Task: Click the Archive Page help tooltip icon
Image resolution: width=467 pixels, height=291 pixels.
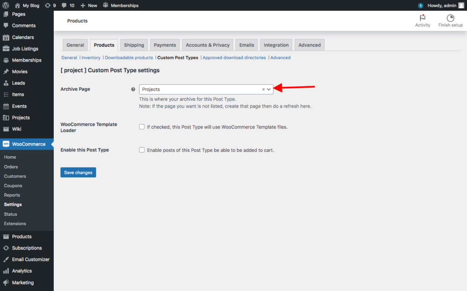Action: [133, 89]
